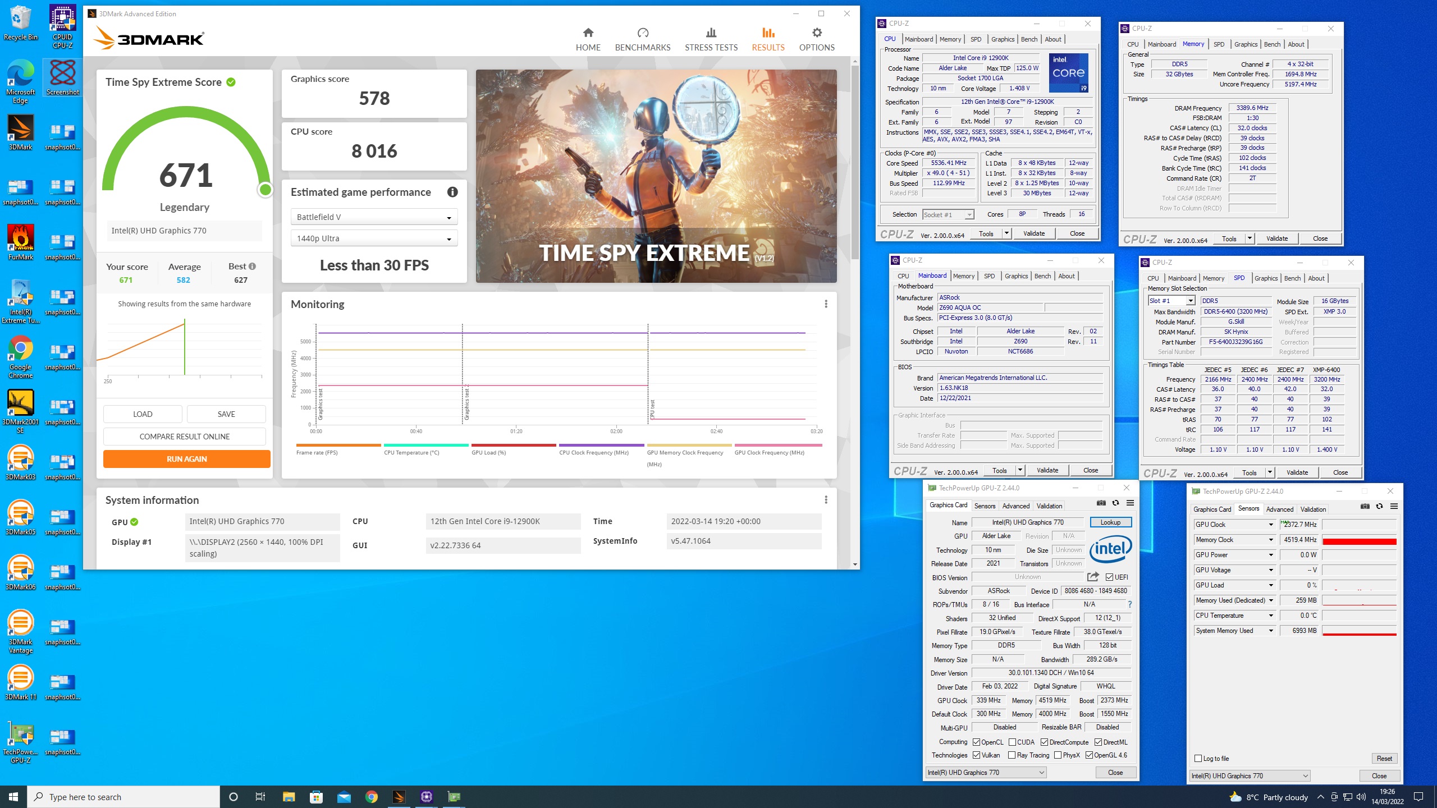Refresh the GPU-Z Graphics Card window
The image size is (1437, 808).
[1115, 503]
